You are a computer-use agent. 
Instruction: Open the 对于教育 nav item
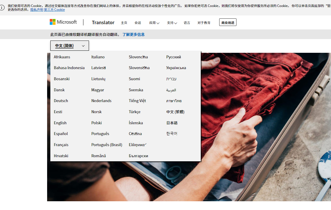click(x=204, y=23)
